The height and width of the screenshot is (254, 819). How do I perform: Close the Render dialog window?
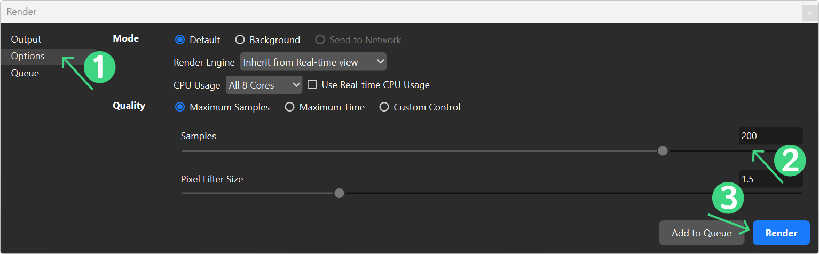click(x=810, y=13)
